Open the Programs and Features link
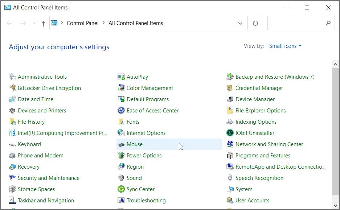 coord(263,156)
